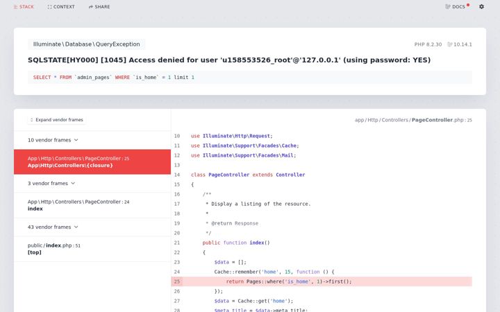500x312 pixels.
Task: Click line 10 use Illuminate\Http\Request
Action: [232, 136]
